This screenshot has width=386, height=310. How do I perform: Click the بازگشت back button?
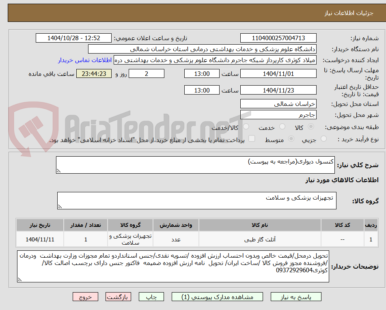(118, 297)
